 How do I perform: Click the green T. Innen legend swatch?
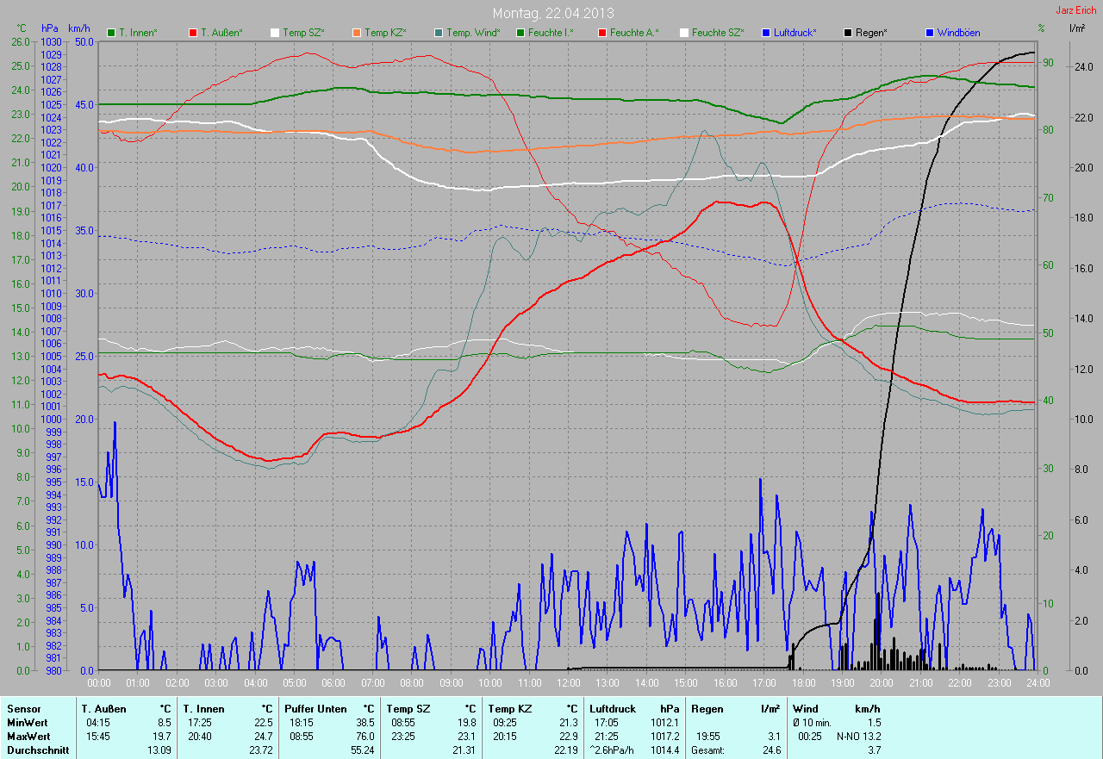pyautogui.click(x=111, y=33)
